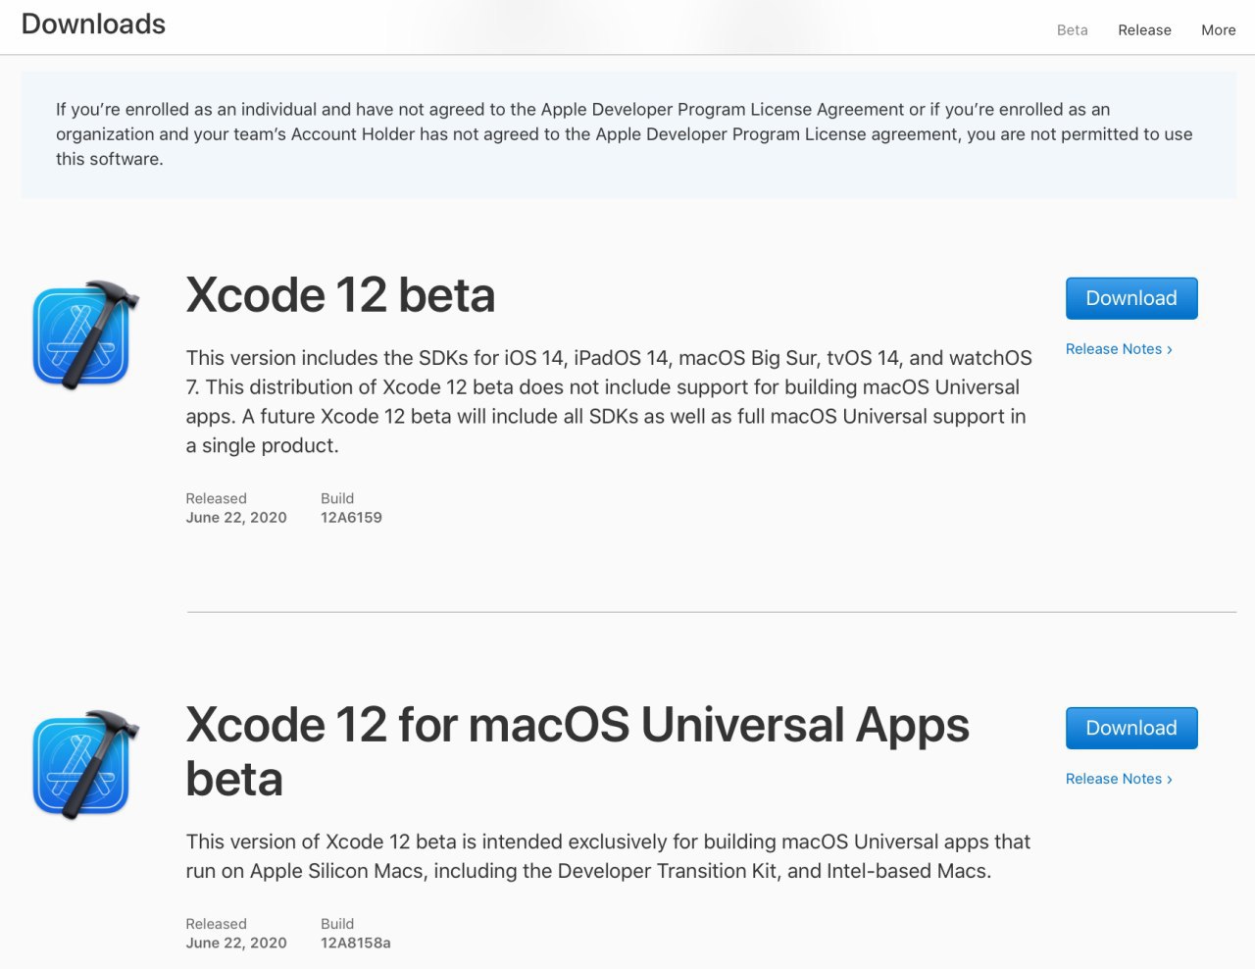Viewport: 1255px width, 969px height.
Task: Select build number 12A8158a
Action: click(356, 943)
